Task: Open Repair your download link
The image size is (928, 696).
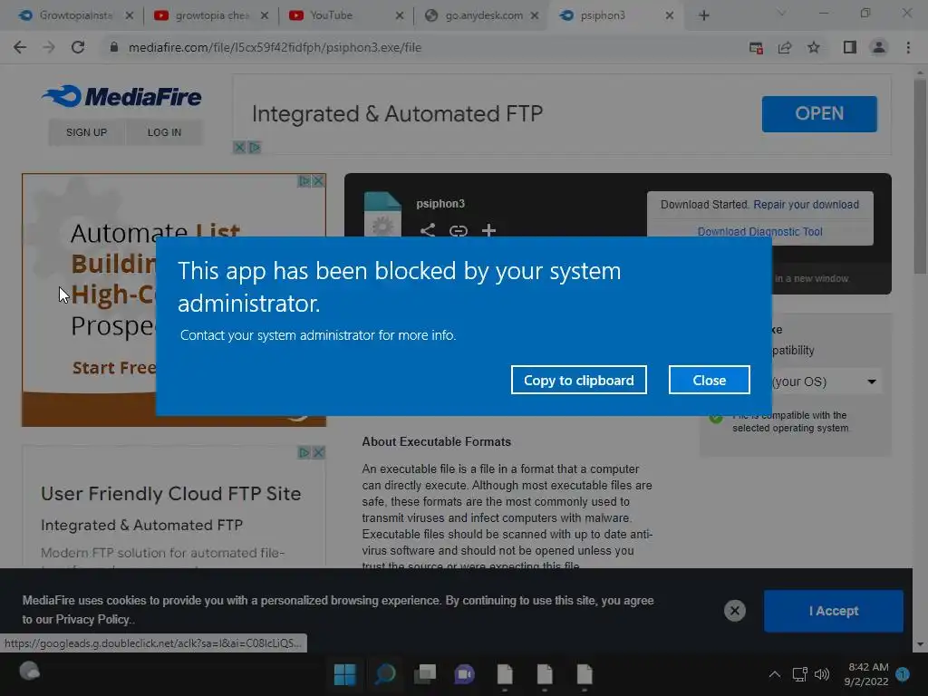Action: point(806,205)
